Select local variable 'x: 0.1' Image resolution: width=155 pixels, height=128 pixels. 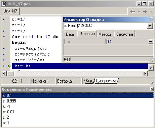77,95
